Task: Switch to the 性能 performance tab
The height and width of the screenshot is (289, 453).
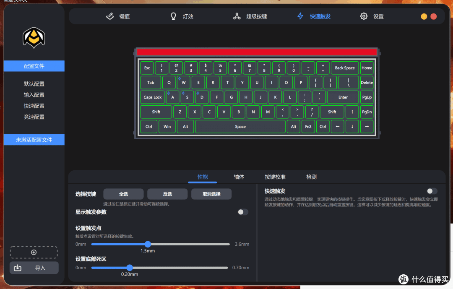Action: [203, 177]
